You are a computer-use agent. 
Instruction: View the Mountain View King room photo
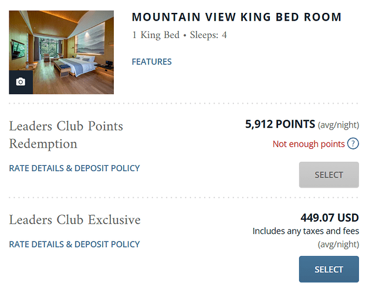[x=62, y=52]
